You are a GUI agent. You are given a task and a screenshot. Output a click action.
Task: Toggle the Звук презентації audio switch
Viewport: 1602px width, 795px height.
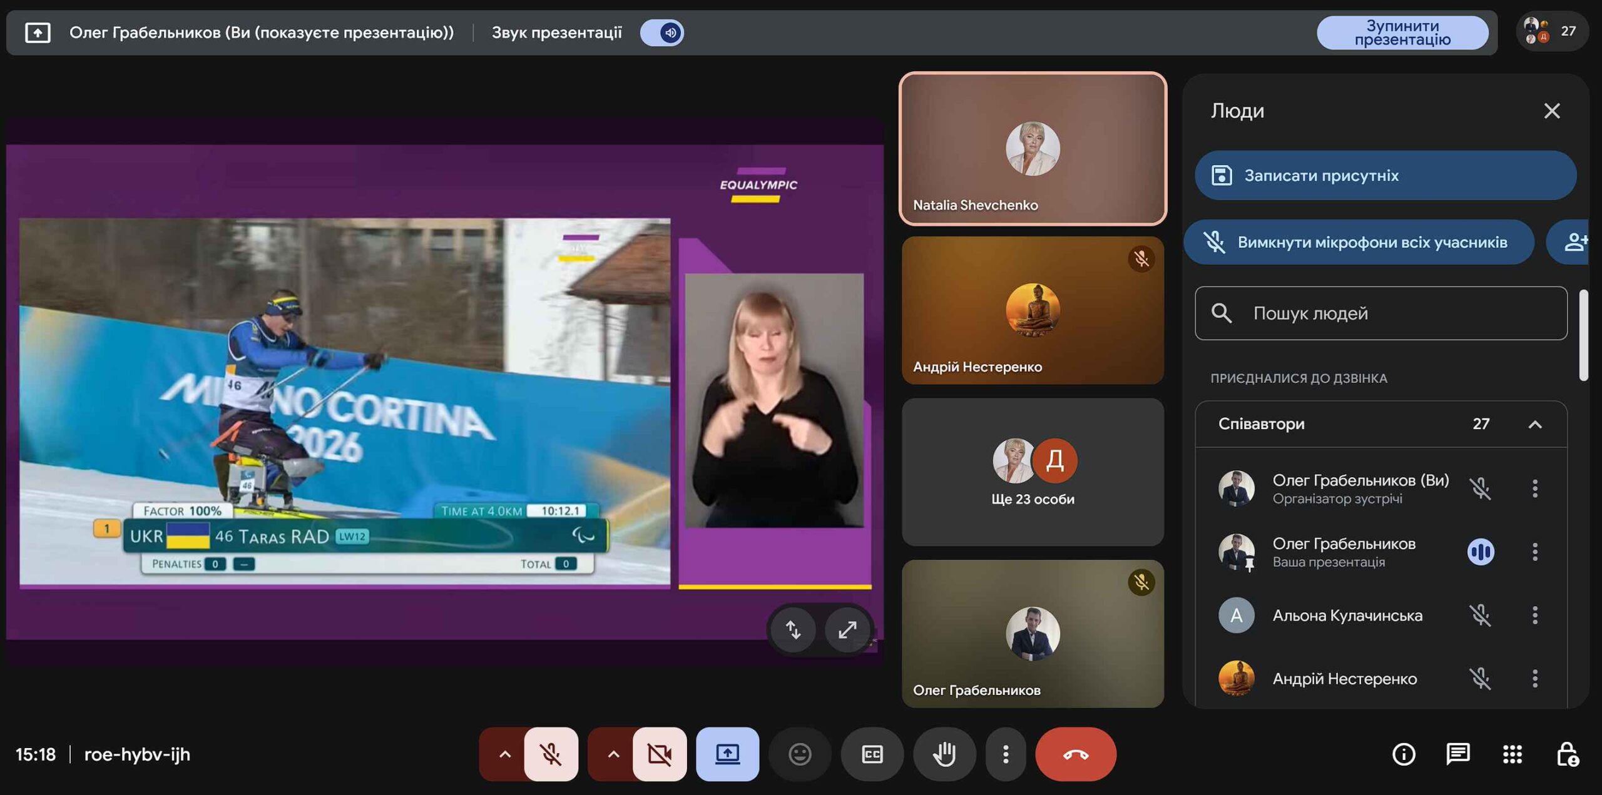661,33
